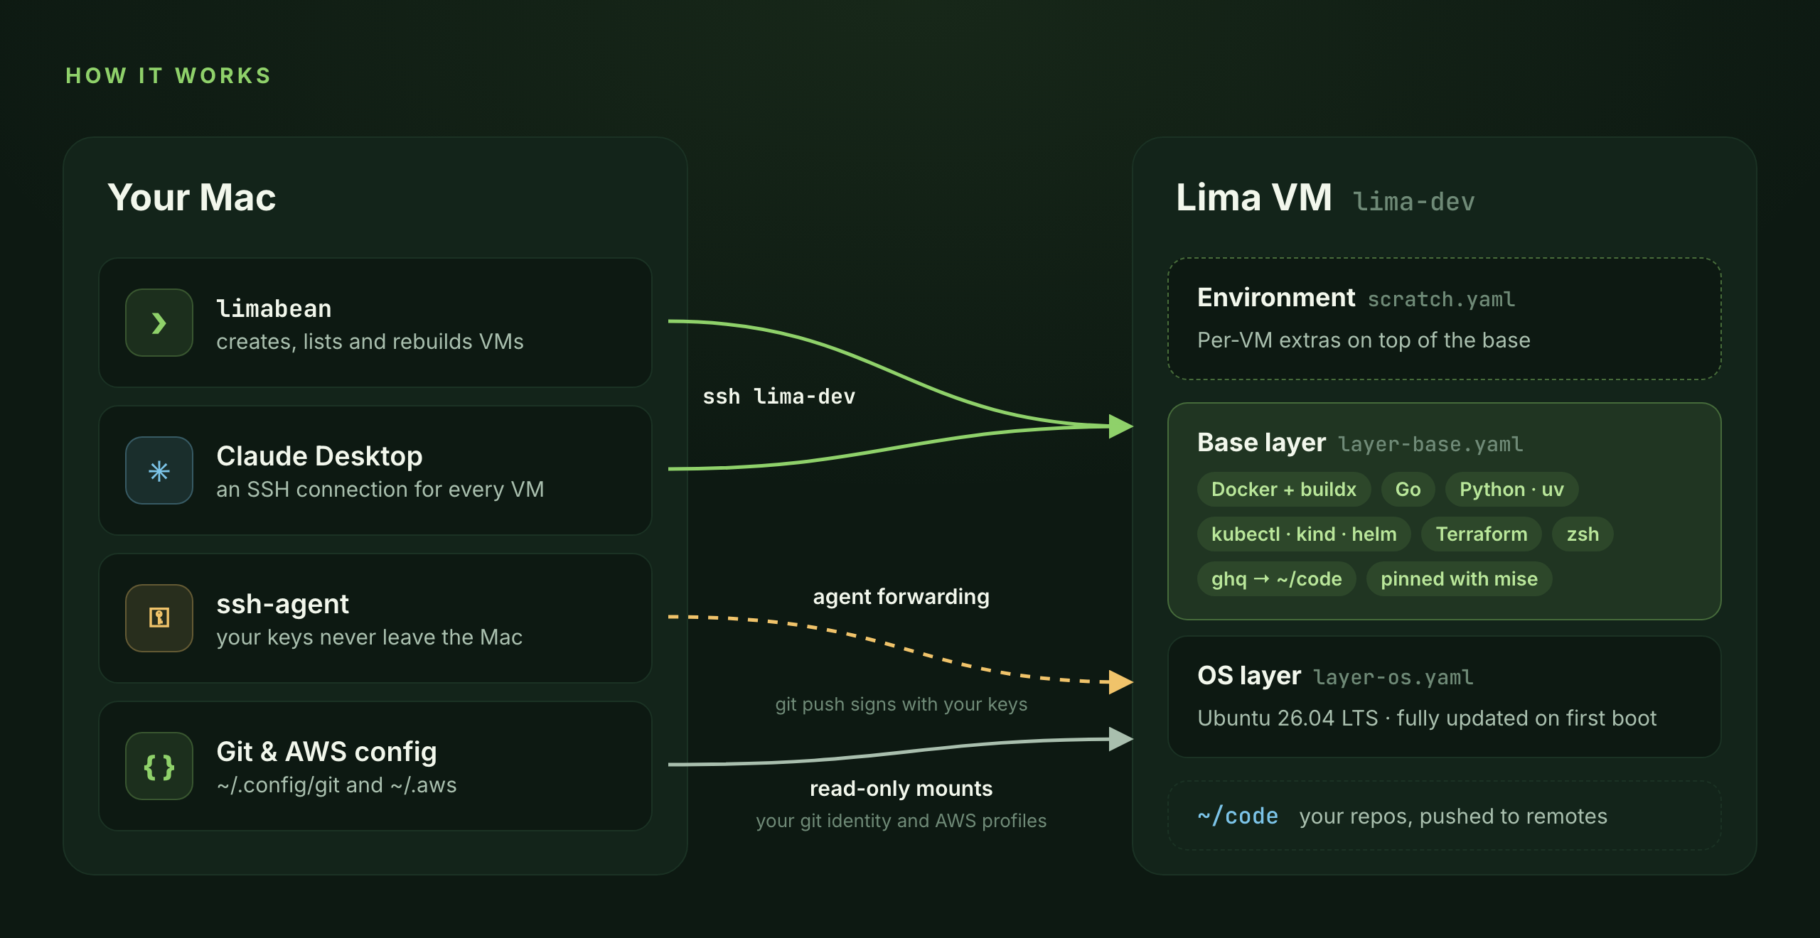Click the Git & AWS config braces icon

pyautogui.click(x=159, y=766)
